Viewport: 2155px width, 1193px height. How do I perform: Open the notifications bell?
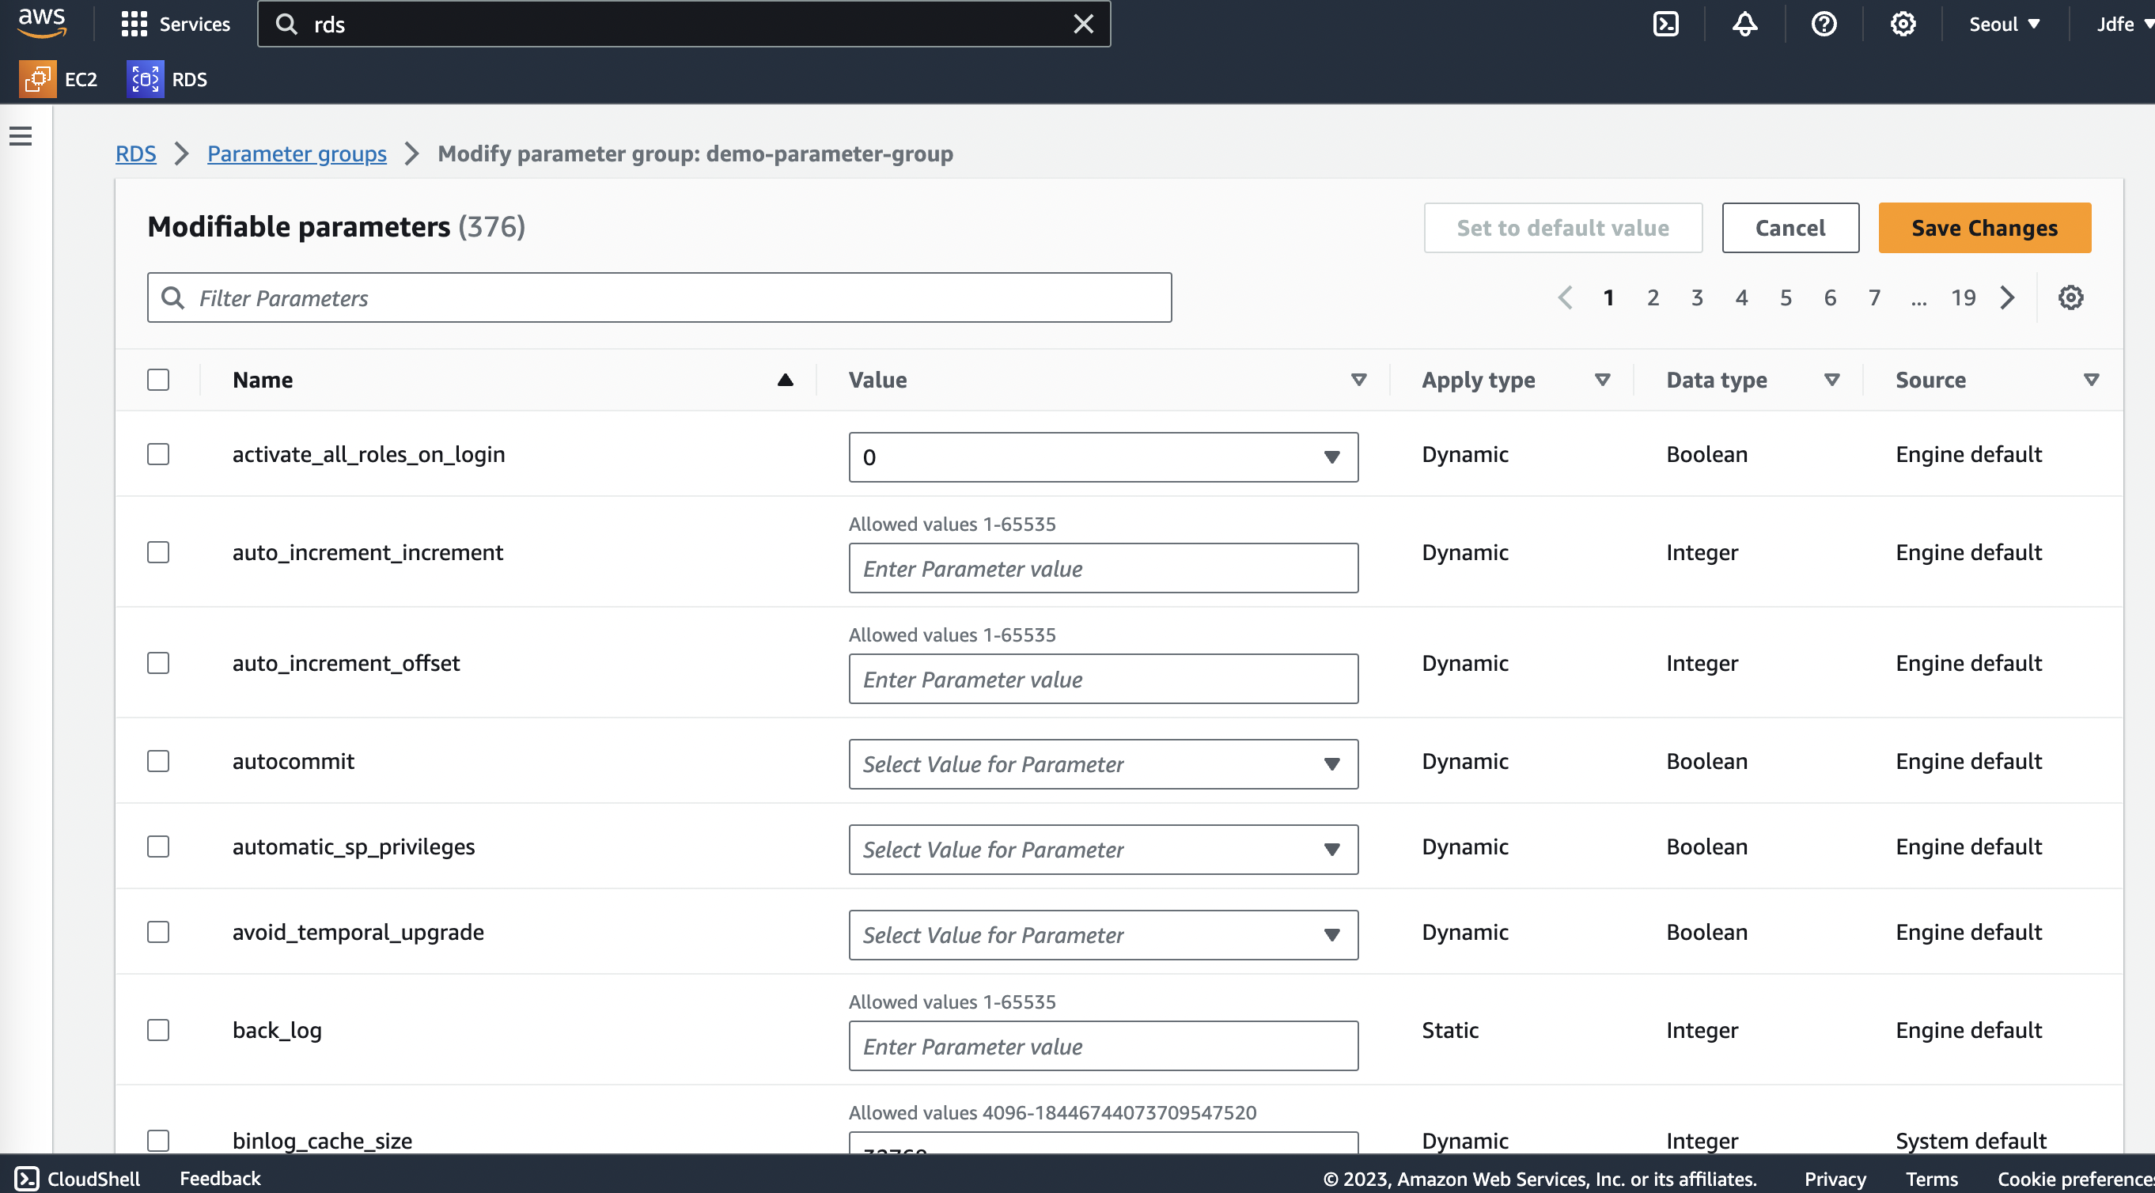[x=1744, y=25]
